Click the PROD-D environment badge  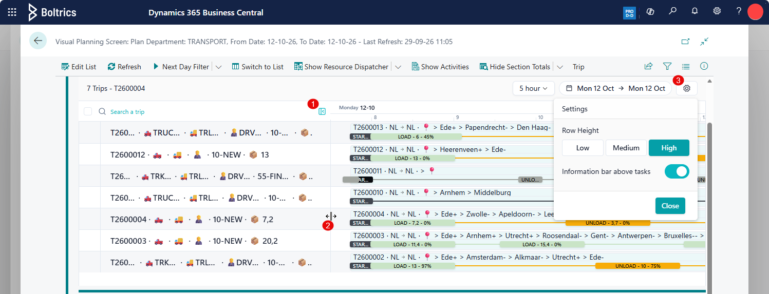pos(629,13)
